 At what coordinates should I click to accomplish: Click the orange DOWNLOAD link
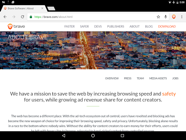[167, 27]
